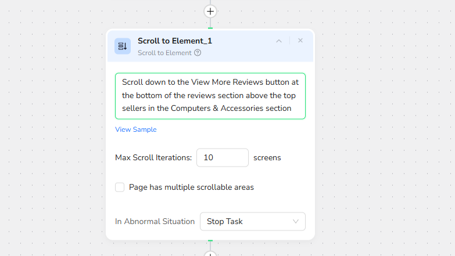Click the In Abnormal Situation label

tap(155, 221)
